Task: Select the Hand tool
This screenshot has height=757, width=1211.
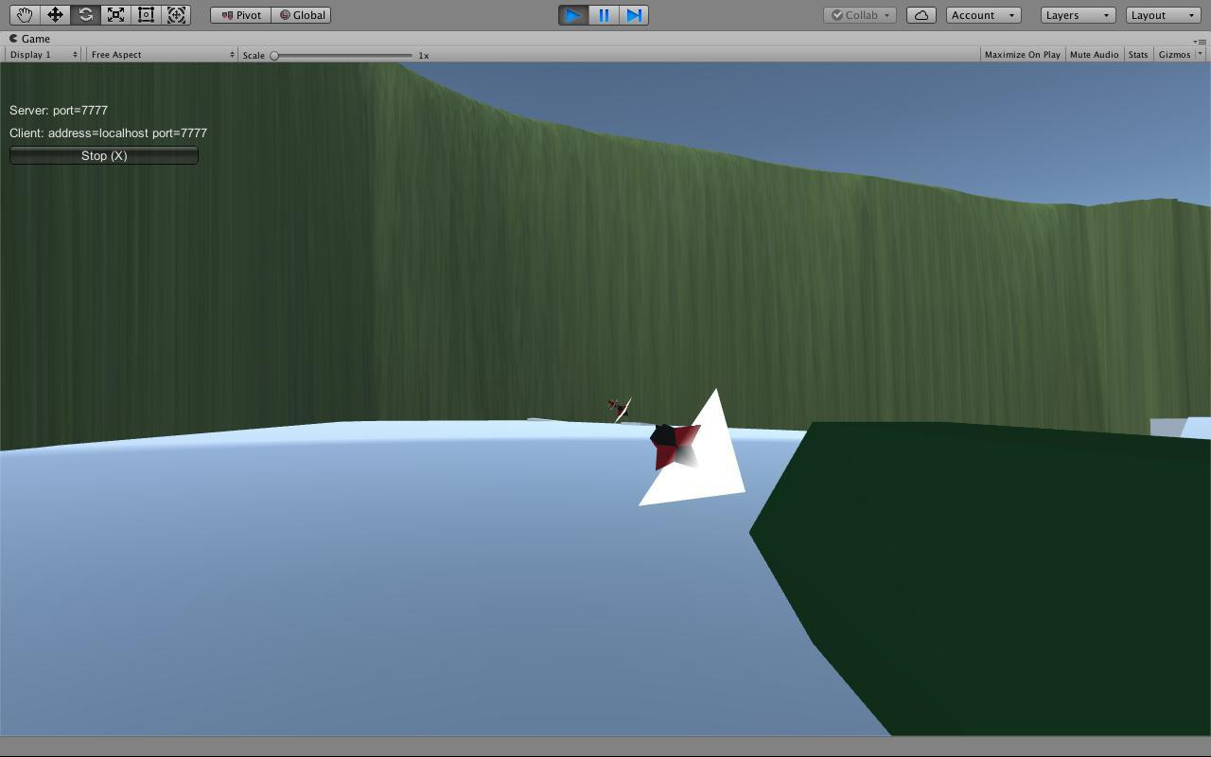Action: [25, 15]
